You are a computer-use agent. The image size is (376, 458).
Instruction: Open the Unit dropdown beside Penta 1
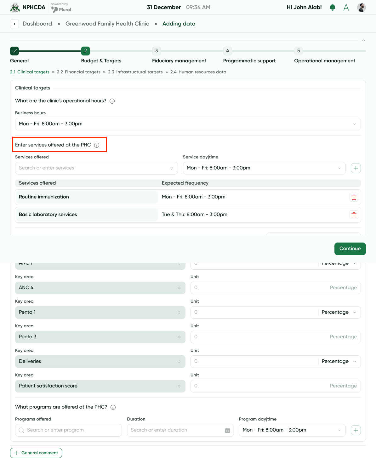click(x=339, y=312)
